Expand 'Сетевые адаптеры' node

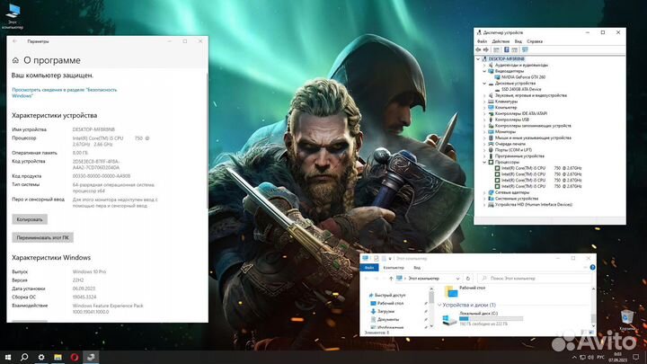click(484, 192)
